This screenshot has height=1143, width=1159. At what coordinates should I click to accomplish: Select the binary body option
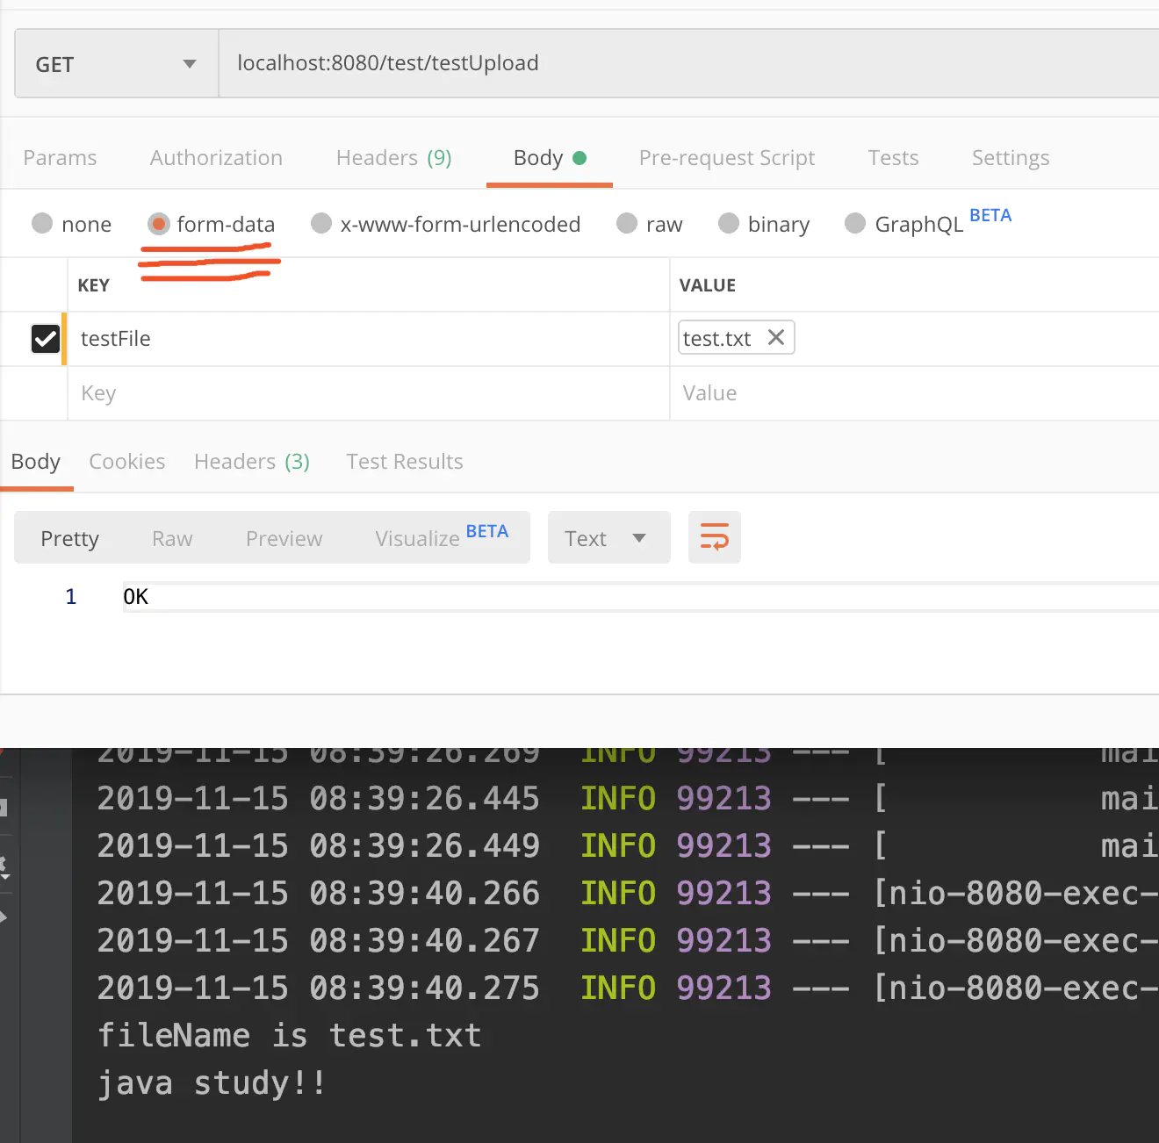[729, 224]
